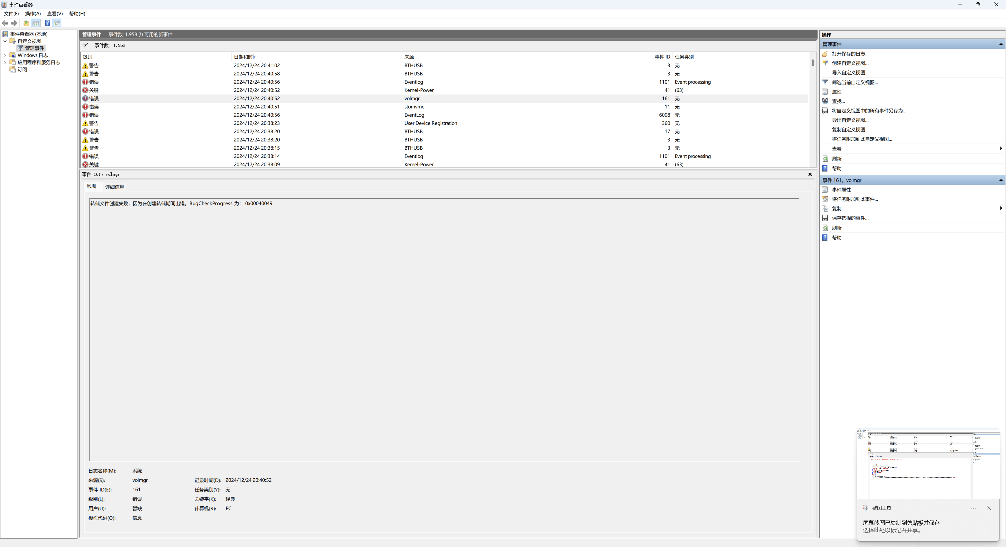
Task: Open saved log via 打开保存的日志
Action: point(850,54)
